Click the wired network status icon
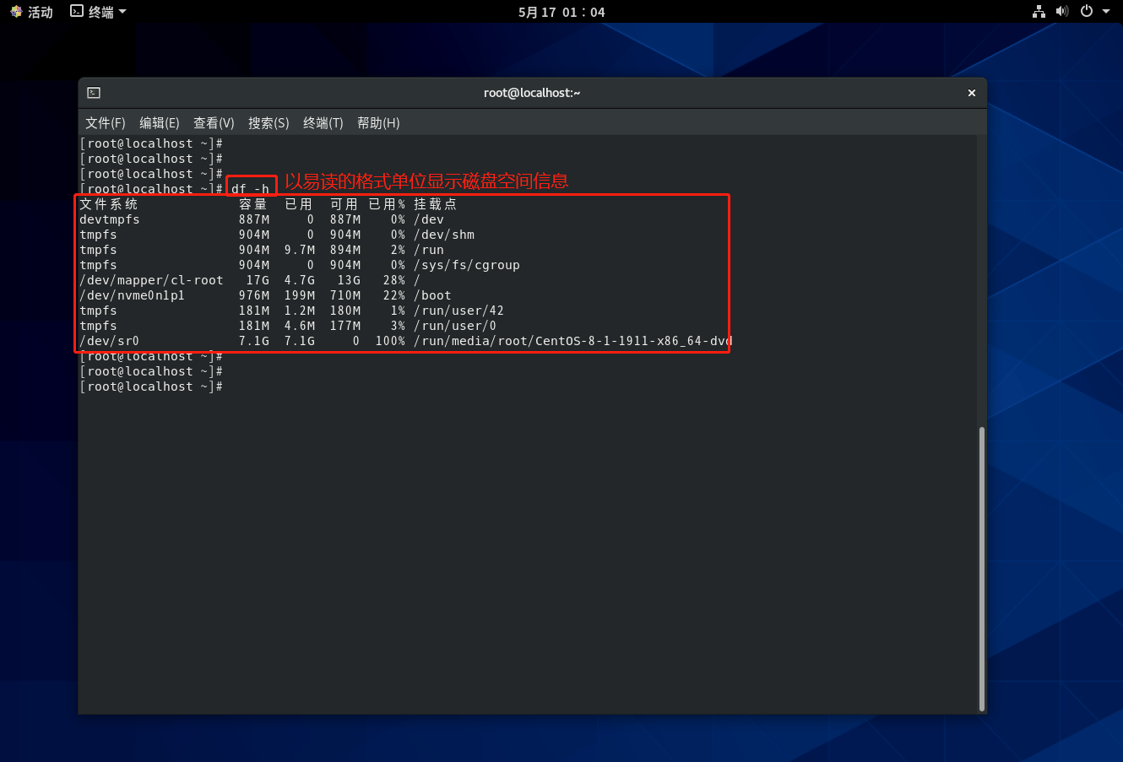Viewport: 1123px width, 762px height. pyautogui.click(x=1039, y=12)
